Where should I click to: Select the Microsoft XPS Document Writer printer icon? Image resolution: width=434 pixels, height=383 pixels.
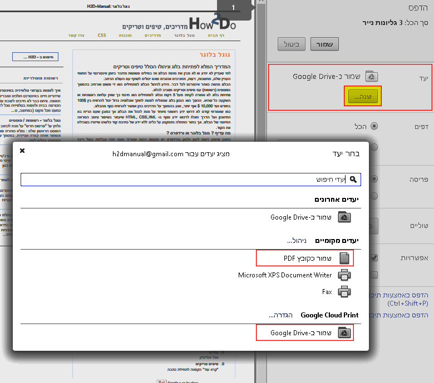point(344,275)
